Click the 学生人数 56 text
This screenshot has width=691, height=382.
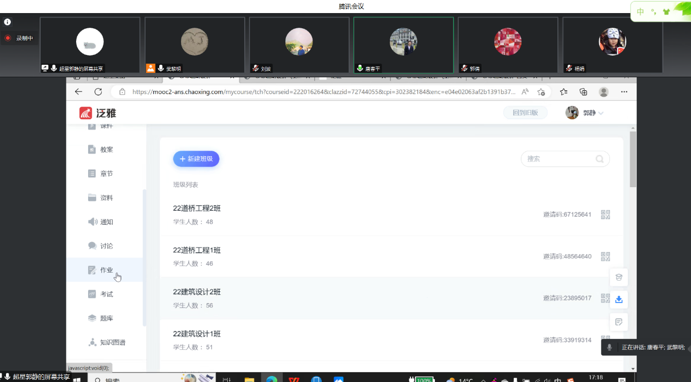(193, 306)
